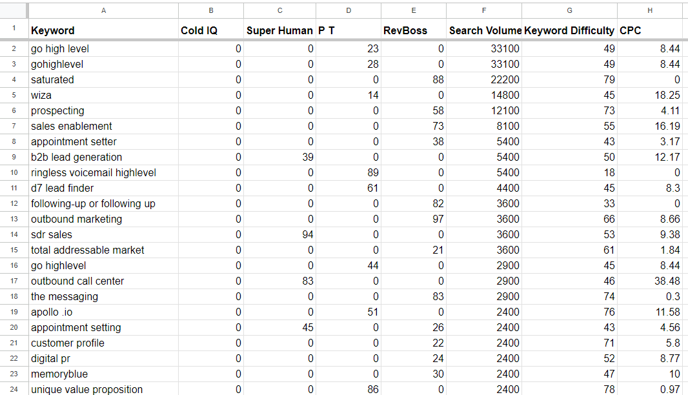
Task: Click keyword difficulty 18 for ringless voicemail
Action: tap(569, 172)
